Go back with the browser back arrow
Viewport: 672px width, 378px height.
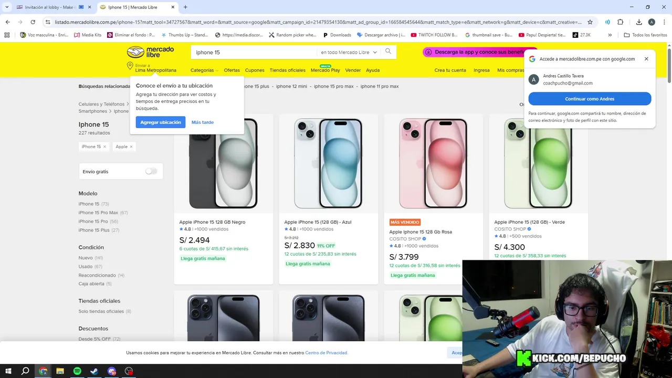tap(7, 22)
